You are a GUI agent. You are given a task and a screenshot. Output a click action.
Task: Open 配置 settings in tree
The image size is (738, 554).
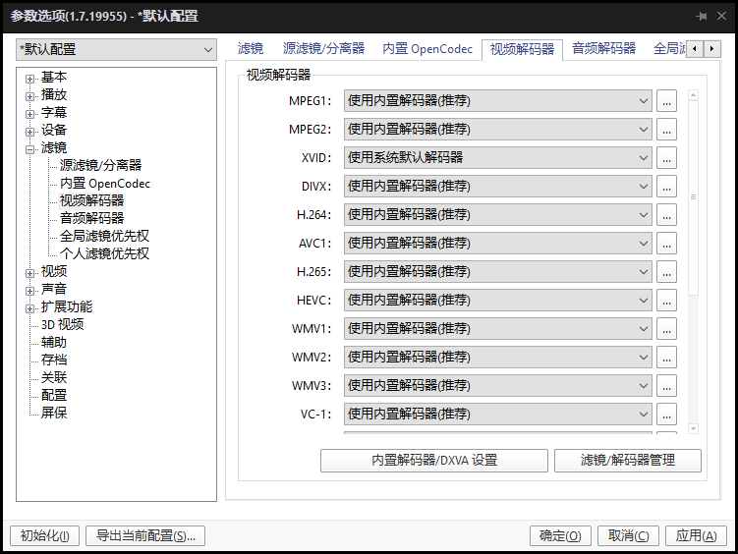[x=54, y=395]
